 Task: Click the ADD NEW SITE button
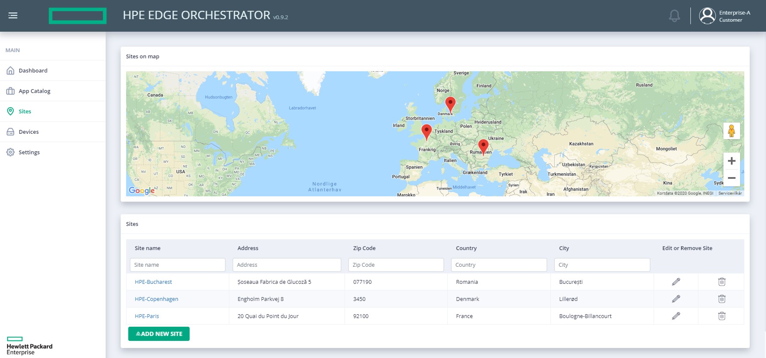tap(159, 334)
